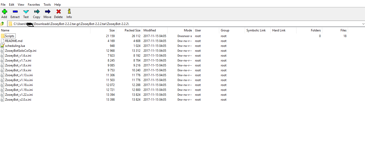Select ZooeyBot_v1.6.x.ini file name

click(x=18, y=56)
